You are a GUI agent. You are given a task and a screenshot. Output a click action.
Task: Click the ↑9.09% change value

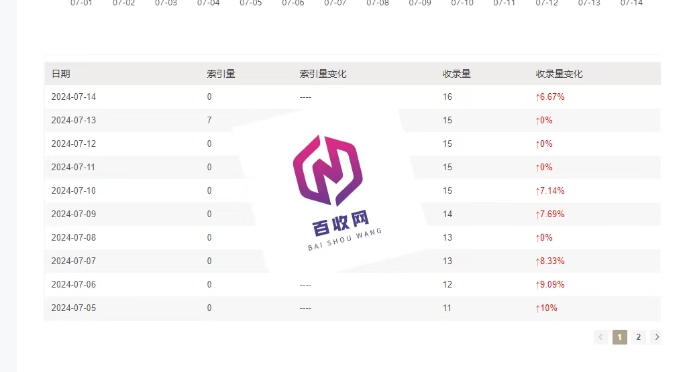[x=550, y=284]
